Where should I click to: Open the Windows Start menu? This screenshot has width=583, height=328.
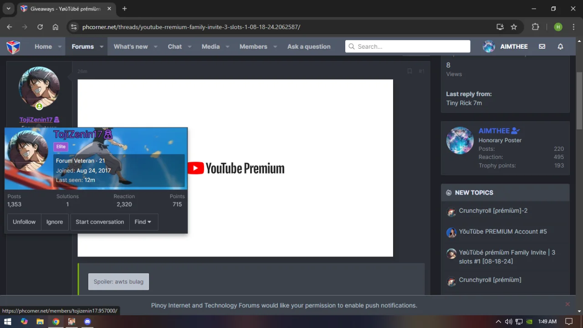tap(8, 322)
